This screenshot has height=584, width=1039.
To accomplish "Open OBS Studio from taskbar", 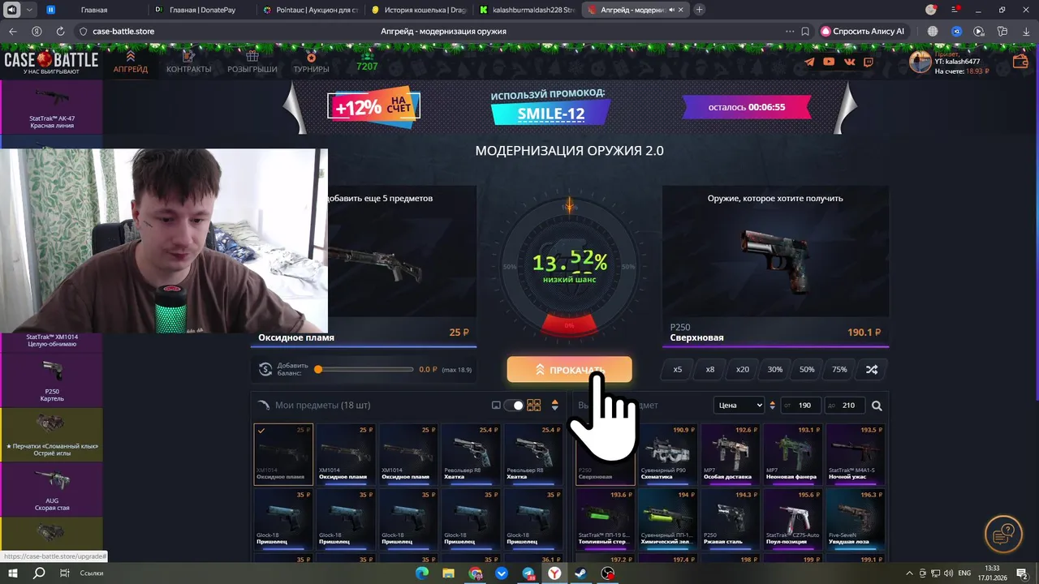I will [x=607, y=573].
